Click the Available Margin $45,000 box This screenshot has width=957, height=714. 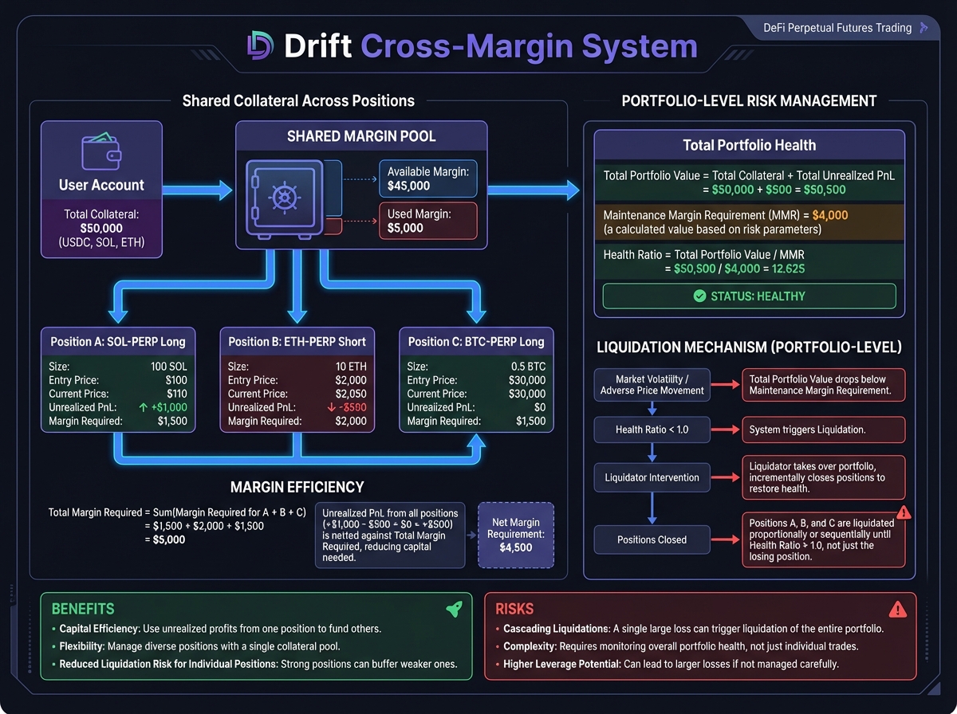point(428,179)
